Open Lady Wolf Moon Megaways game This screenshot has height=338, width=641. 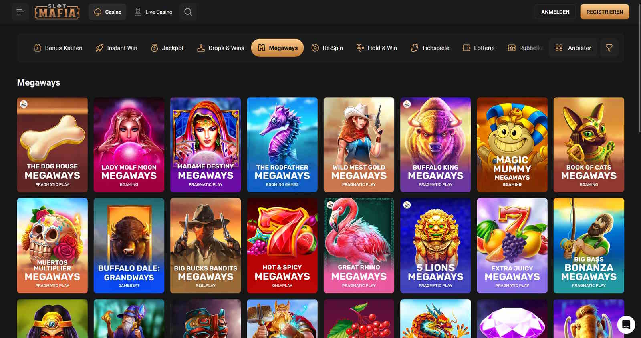point(129,145)
